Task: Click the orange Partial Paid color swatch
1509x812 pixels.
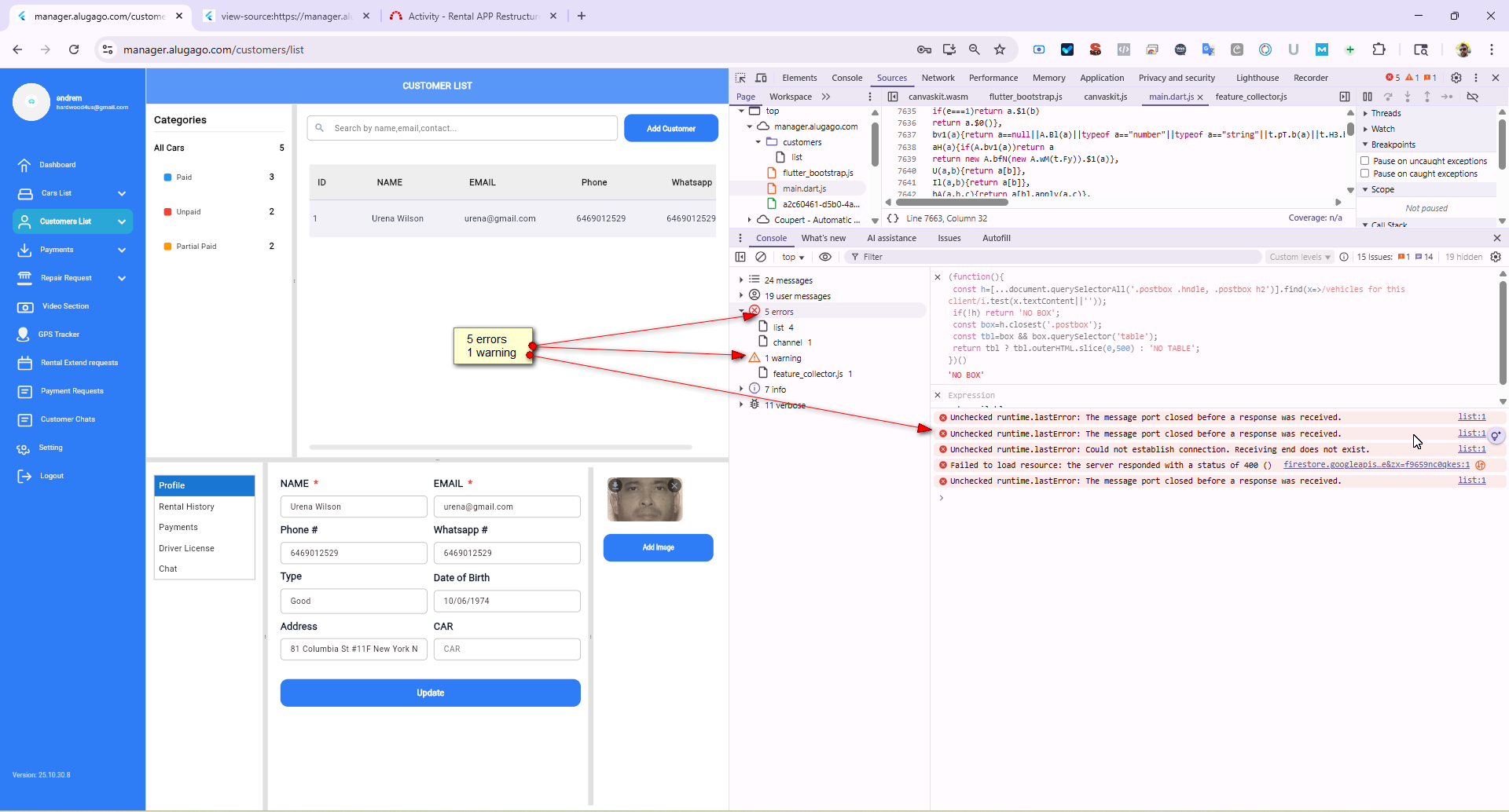Action: tap(167, 247)
